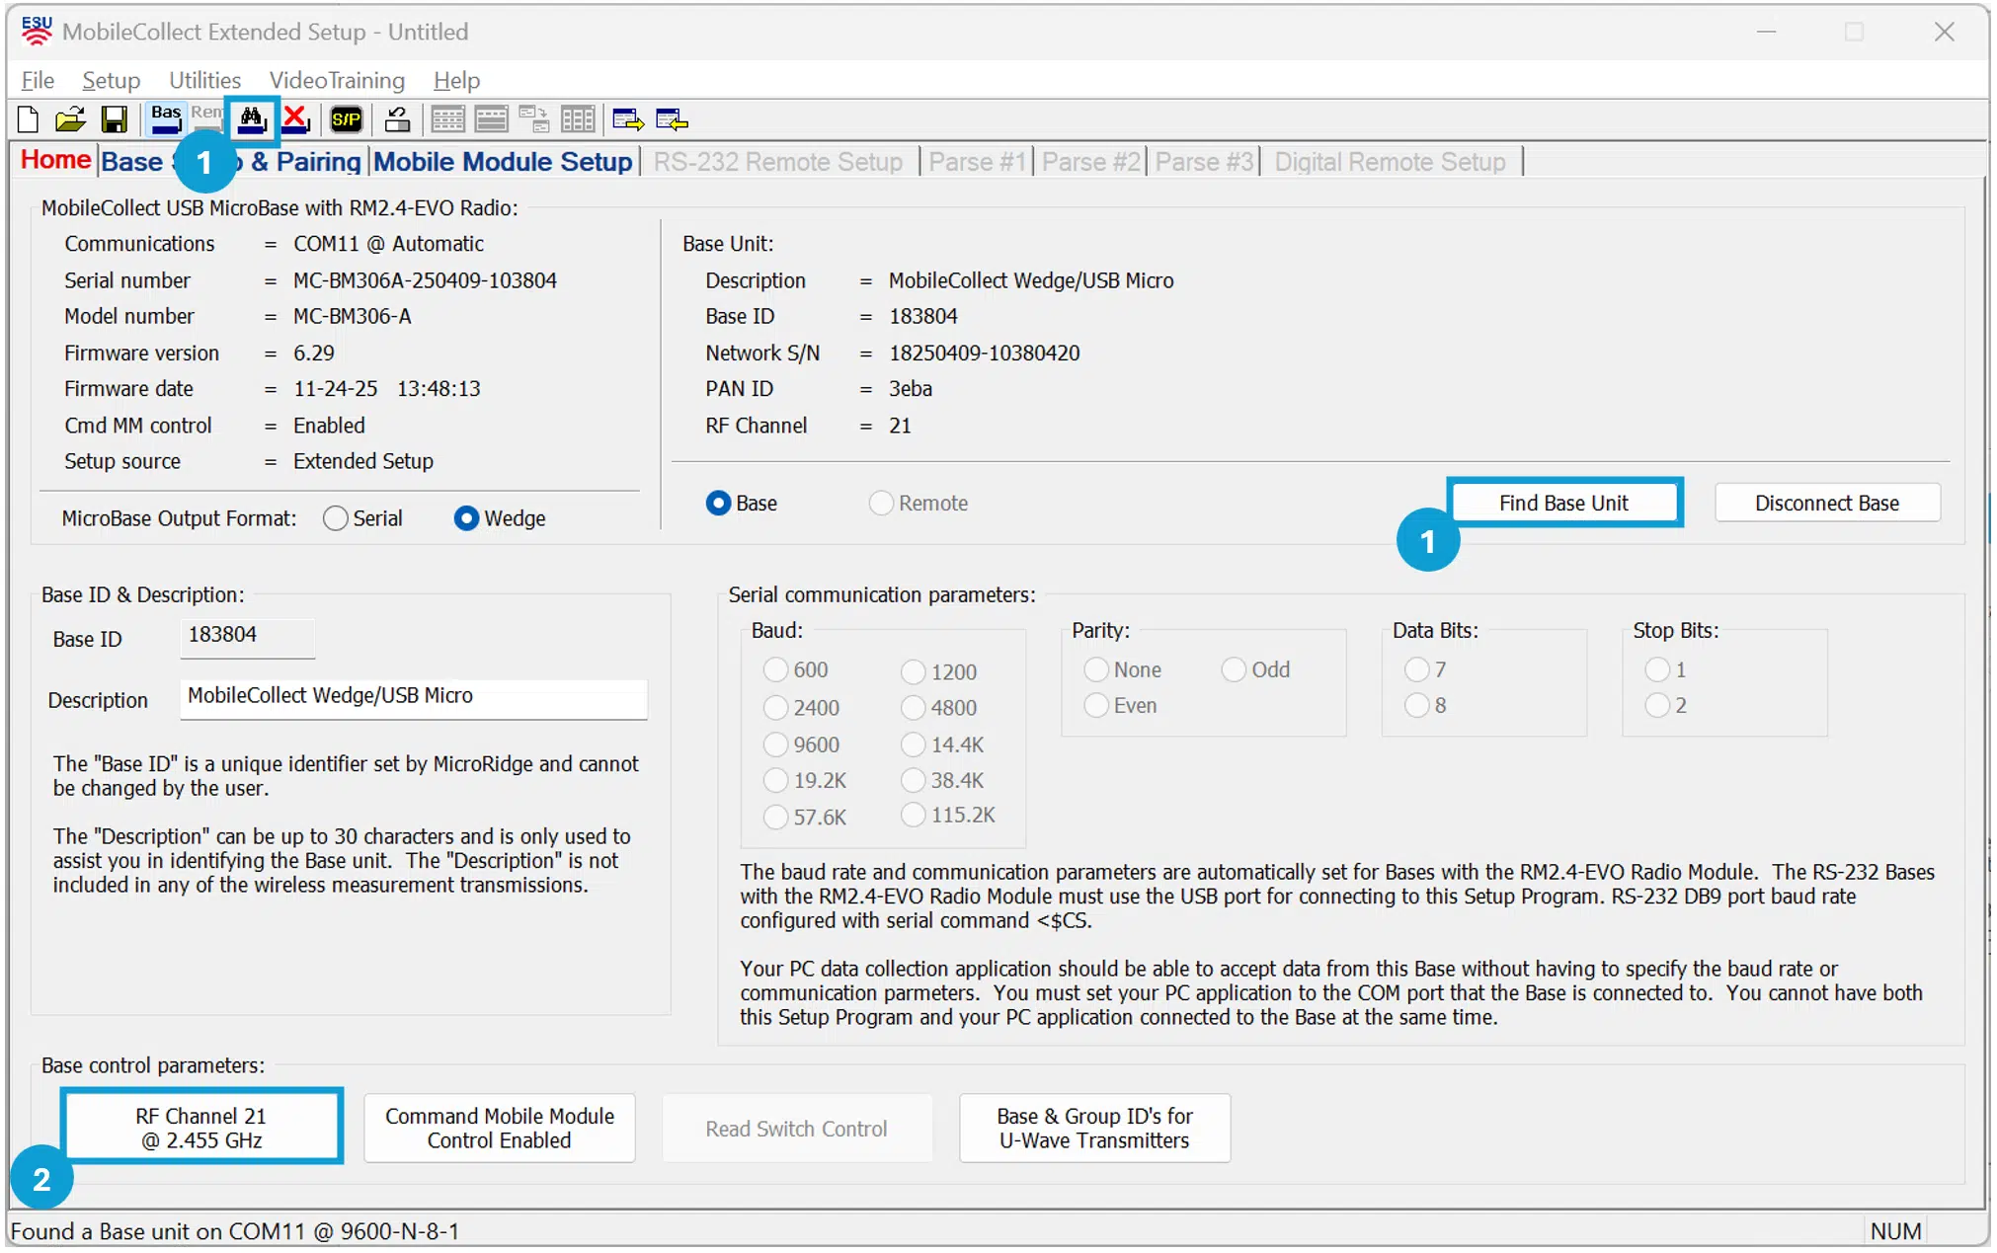This screenshot has height=1253, width=1997.
Task: Click the binoculars Find Base toolbar icon
Action: 252,119
